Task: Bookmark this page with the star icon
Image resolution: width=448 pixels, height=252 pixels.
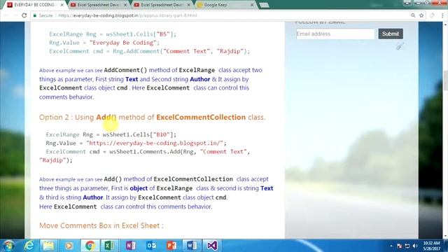Action: [421, 15]
